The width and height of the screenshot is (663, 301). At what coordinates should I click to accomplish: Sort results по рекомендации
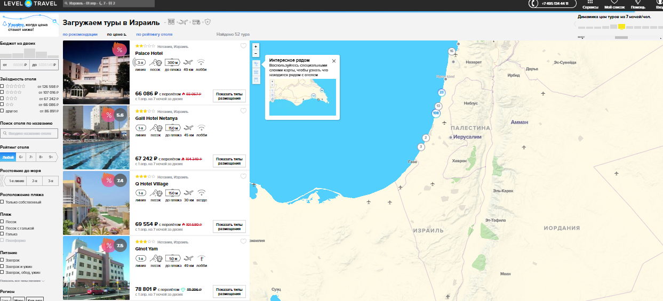[x=80, y=34]
